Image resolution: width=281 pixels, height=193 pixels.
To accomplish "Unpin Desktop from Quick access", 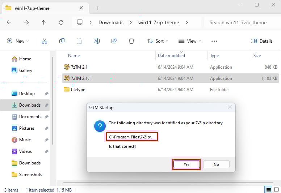I will pos(47,94).
